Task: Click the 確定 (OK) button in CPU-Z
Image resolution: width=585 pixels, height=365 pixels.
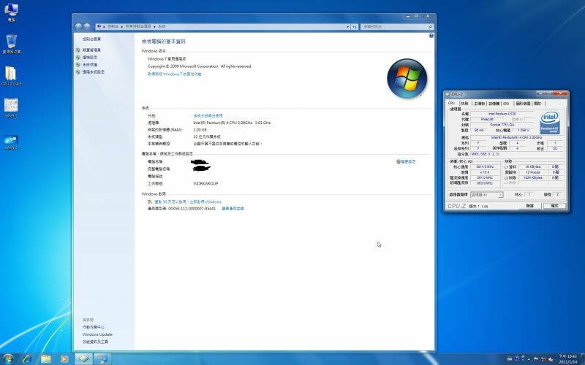Action: 554,206
